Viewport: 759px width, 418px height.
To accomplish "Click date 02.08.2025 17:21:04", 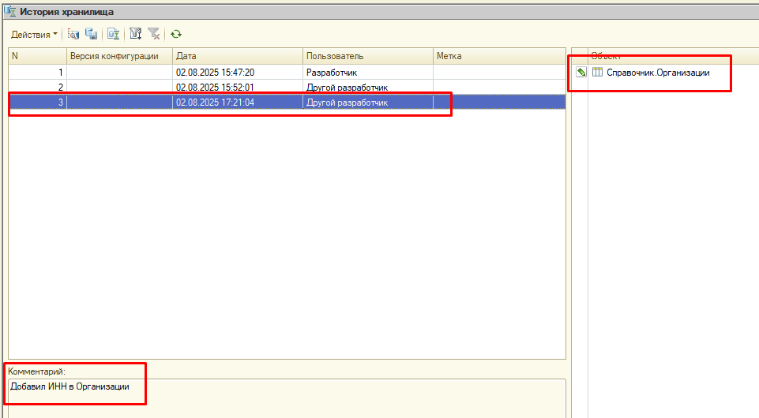I will [x=215, y=103].
